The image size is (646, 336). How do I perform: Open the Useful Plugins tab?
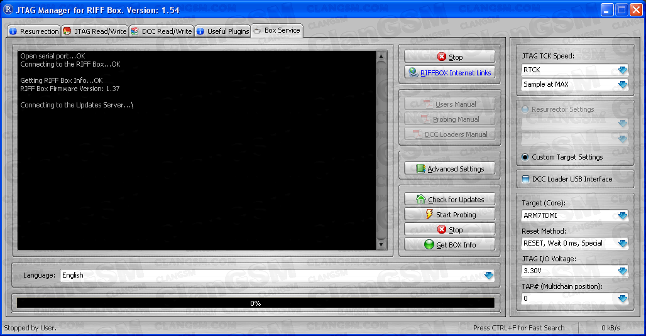click(222, 31)
